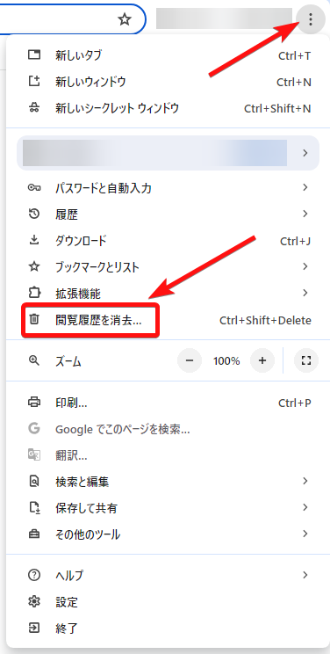Click the trash can icon for clearing data
Screen dimensions: 330x654
coord(34,320)
